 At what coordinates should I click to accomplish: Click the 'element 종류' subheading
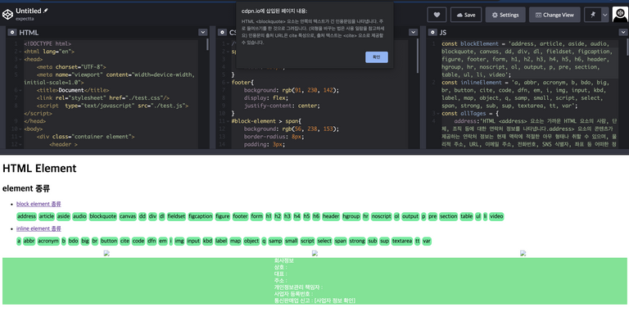[x=26, y=188]
